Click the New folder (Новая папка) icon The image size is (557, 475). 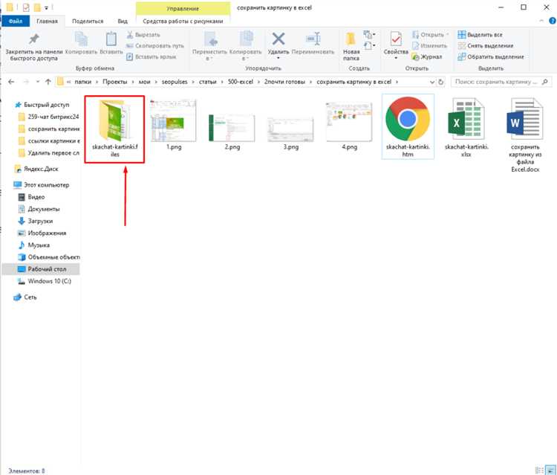pyautogui.click(x=351, y=39)
